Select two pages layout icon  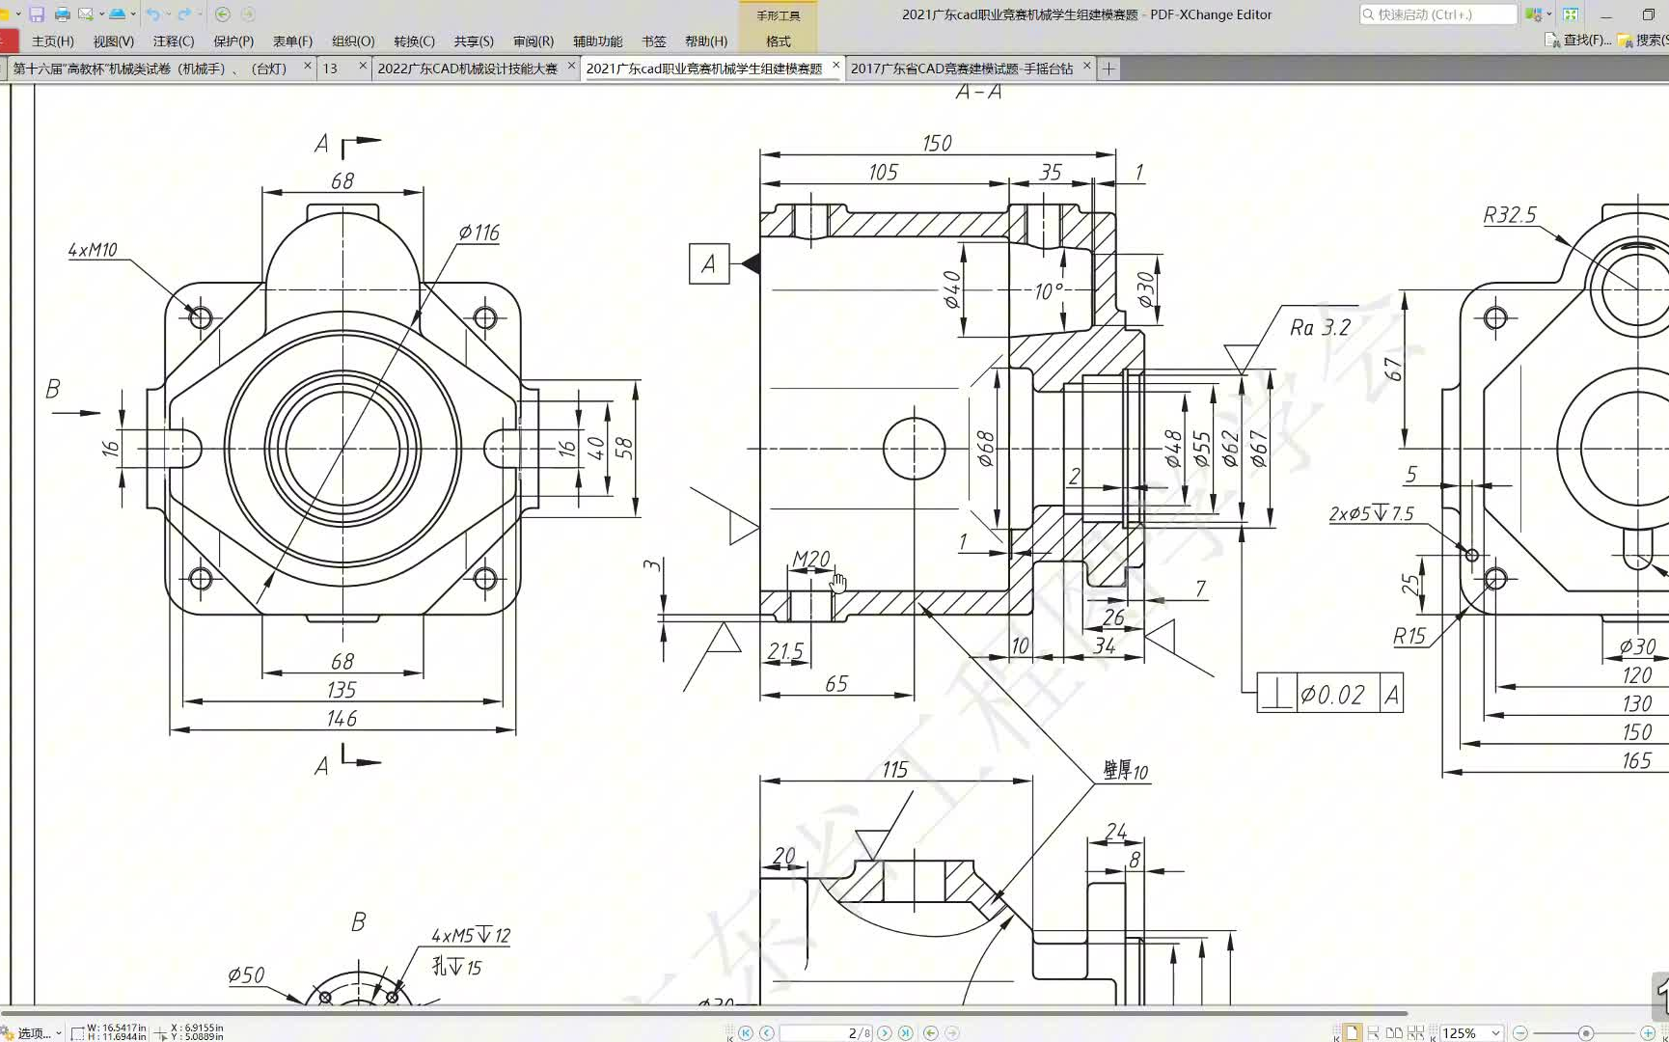(x=1394, y=1032)
